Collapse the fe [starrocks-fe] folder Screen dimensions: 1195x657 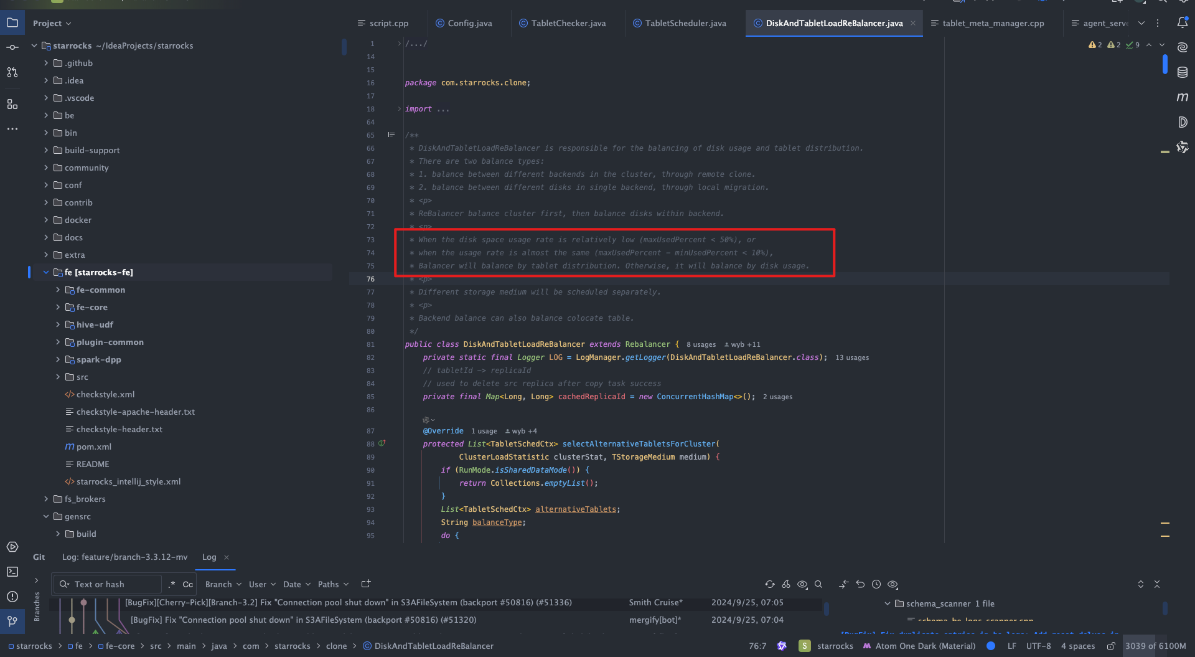46,272
